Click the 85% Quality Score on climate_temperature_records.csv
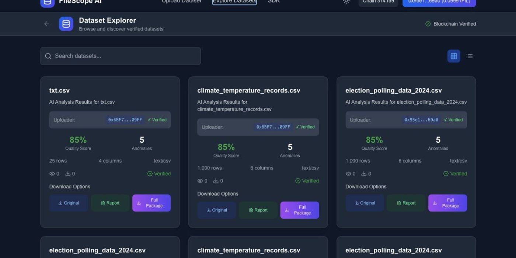Screen dimensions: 516x258 (x=226, y=147)
